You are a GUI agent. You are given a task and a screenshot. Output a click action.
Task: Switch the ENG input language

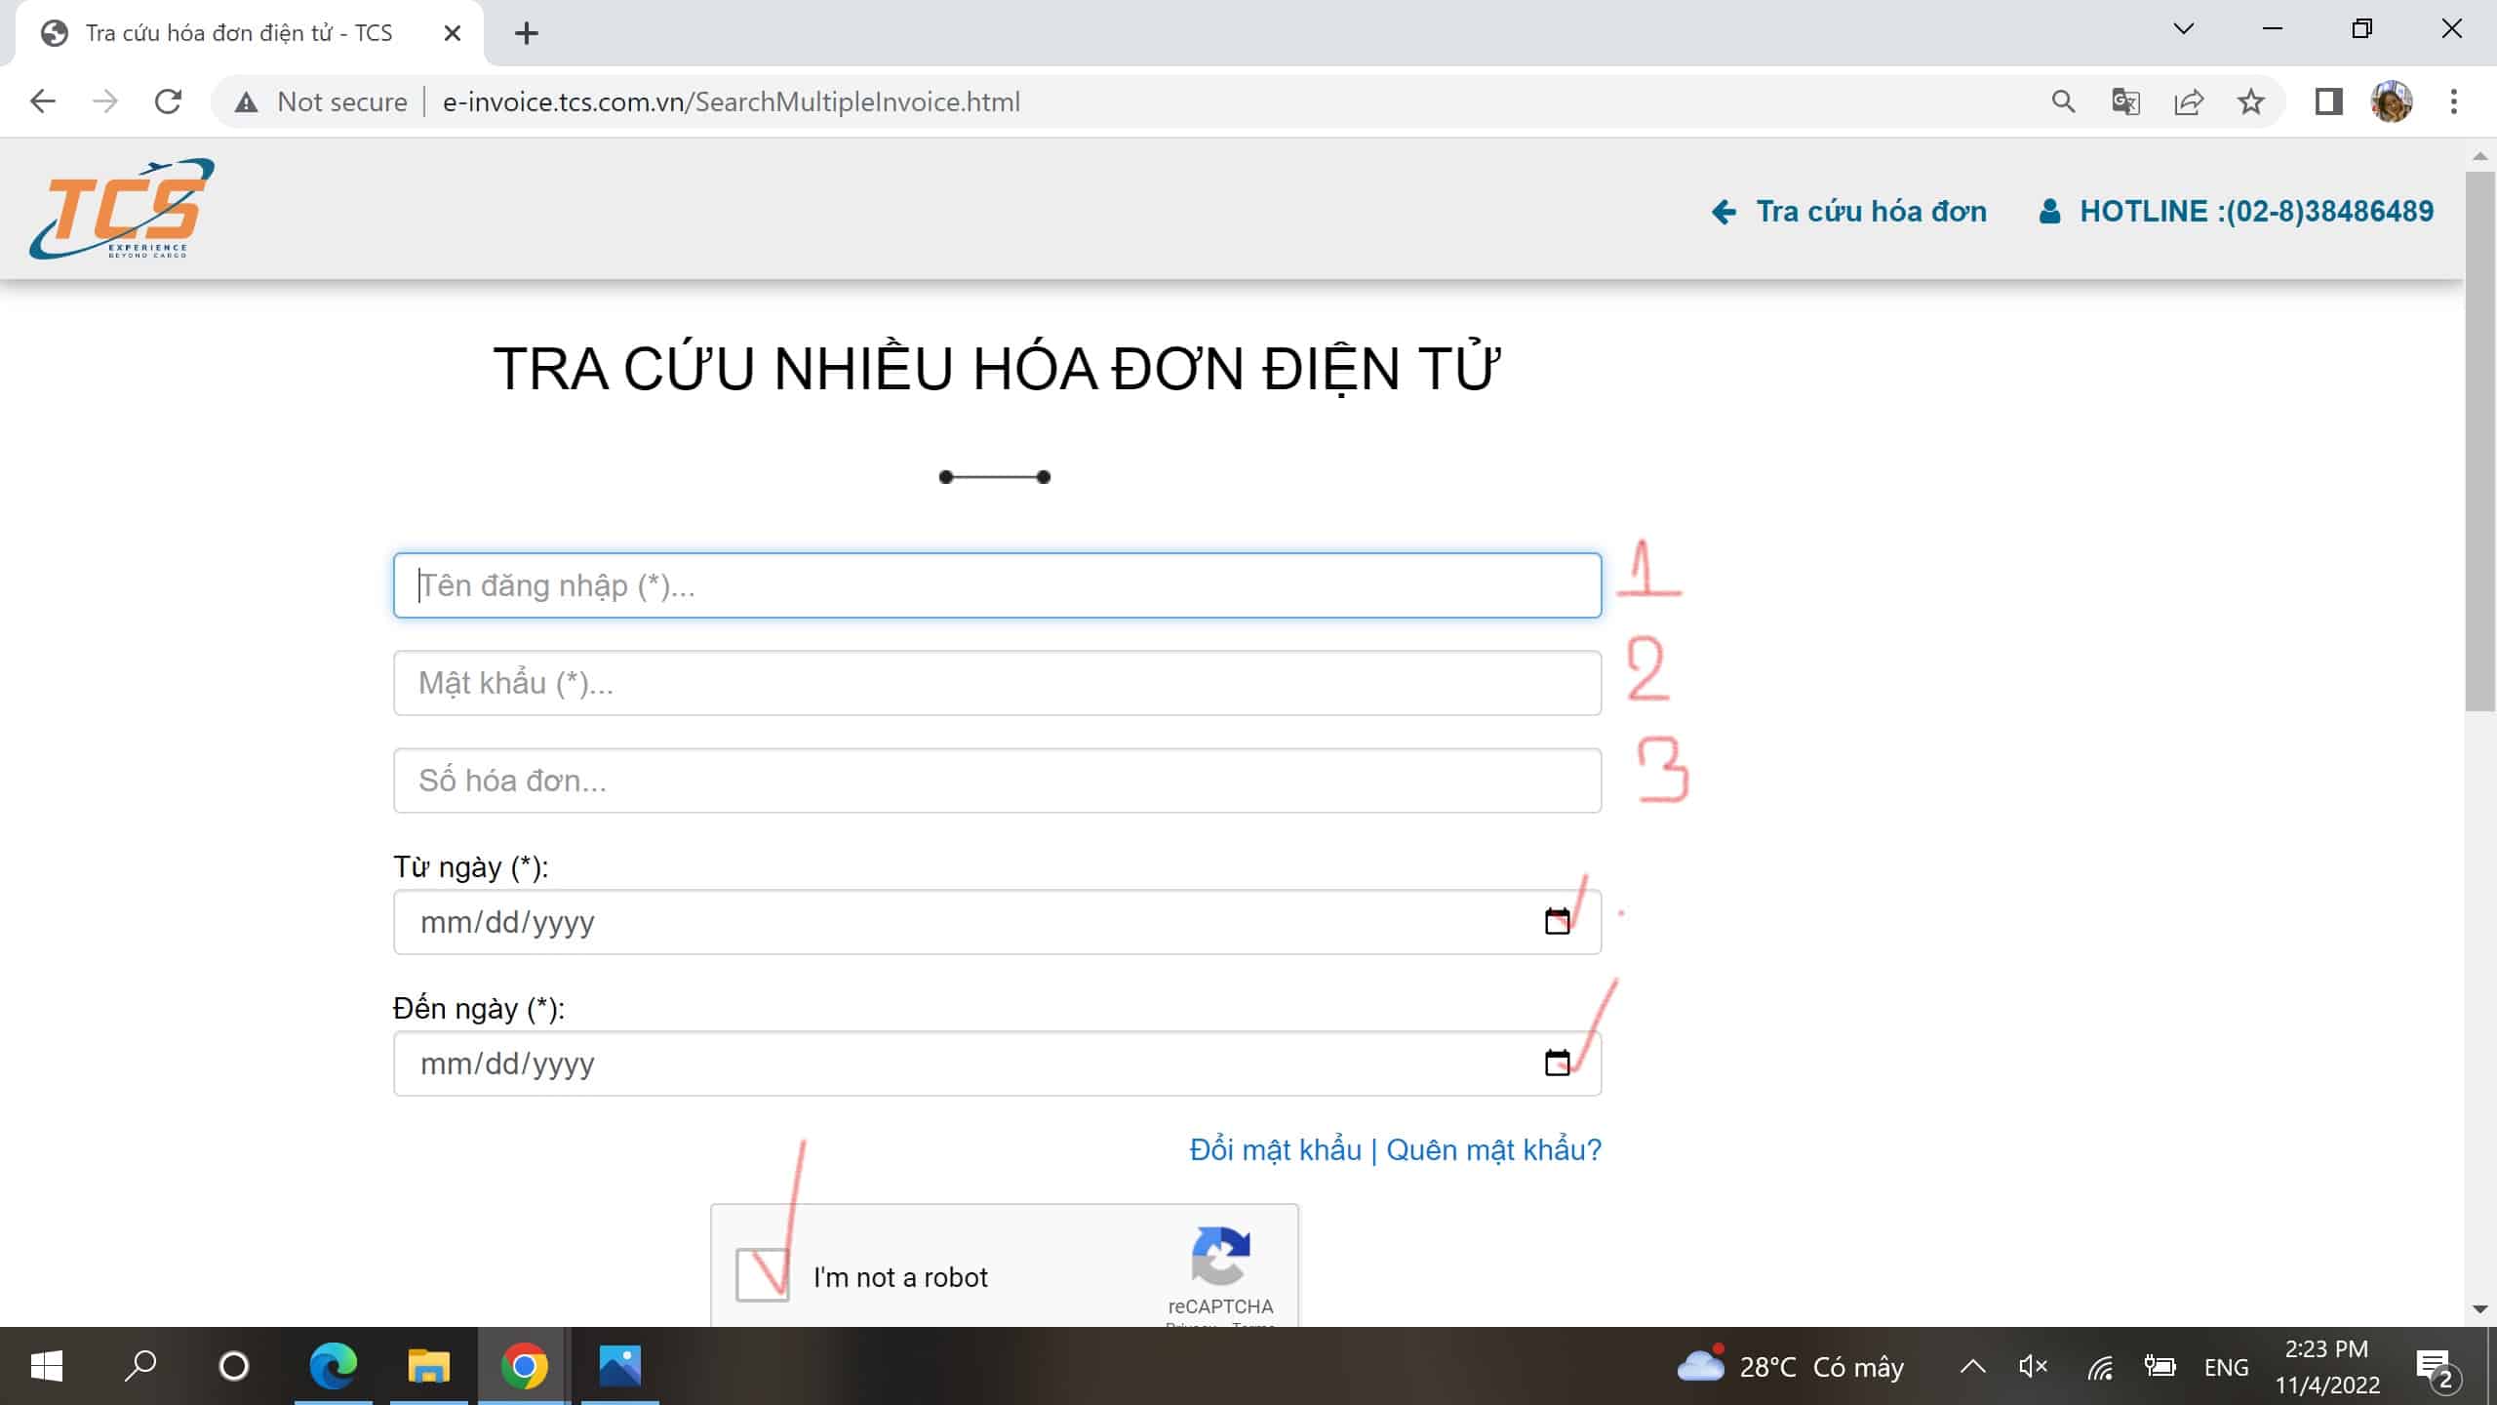point(2227,1367)
